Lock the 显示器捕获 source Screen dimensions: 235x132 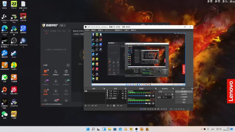(125, 98)
